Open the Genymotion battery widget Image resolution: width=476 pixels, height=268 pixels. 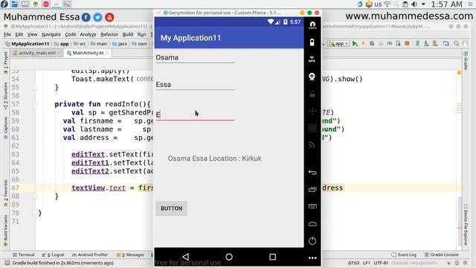(x=312, y=42)
